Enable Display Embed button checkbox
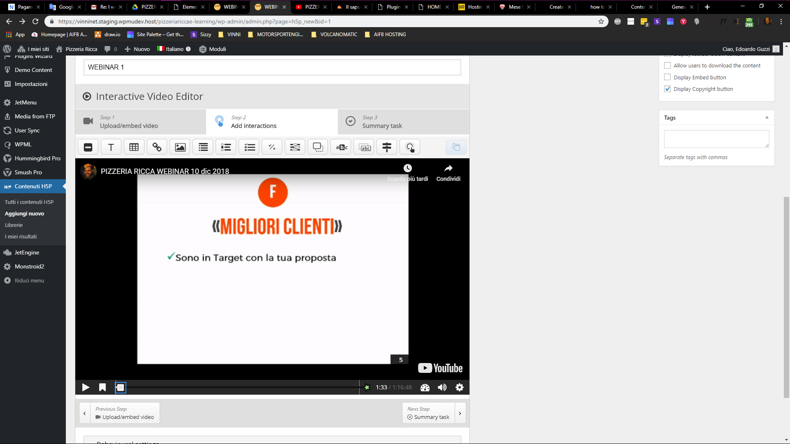The image size is (790, 444). click(x=667, y=77)
